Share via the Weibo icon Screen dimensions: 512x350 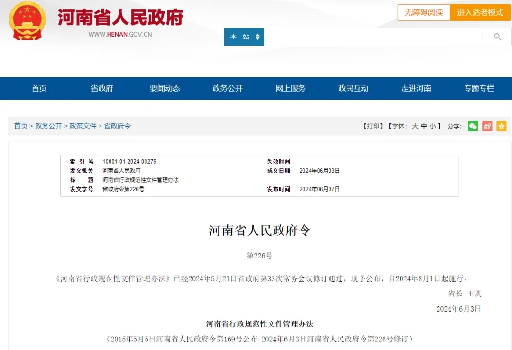[487, 126]
